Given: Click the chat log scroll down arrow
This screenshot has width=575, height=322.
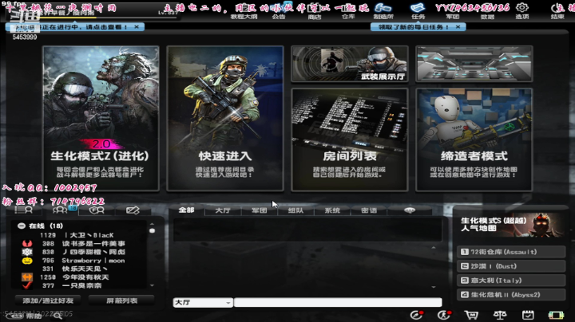Looking at the screenshot, I should (x=434, y=287).
